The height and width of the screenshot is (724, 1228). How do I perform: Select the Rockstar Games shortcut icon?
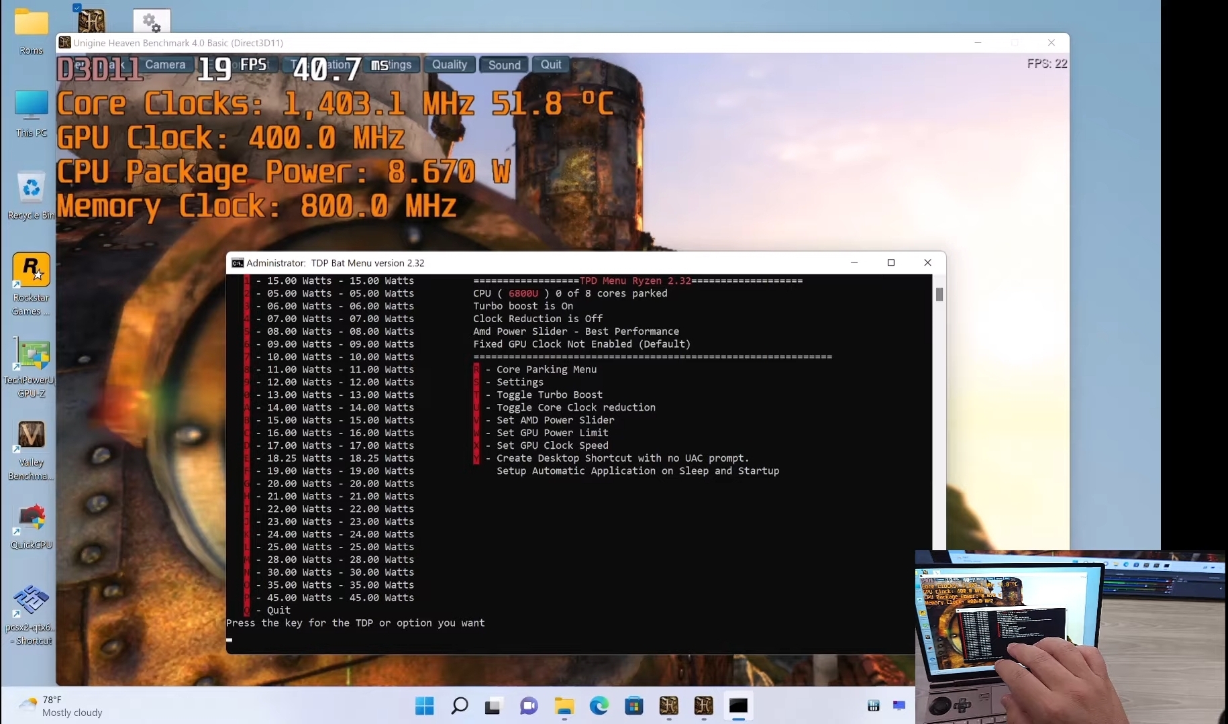31,284
